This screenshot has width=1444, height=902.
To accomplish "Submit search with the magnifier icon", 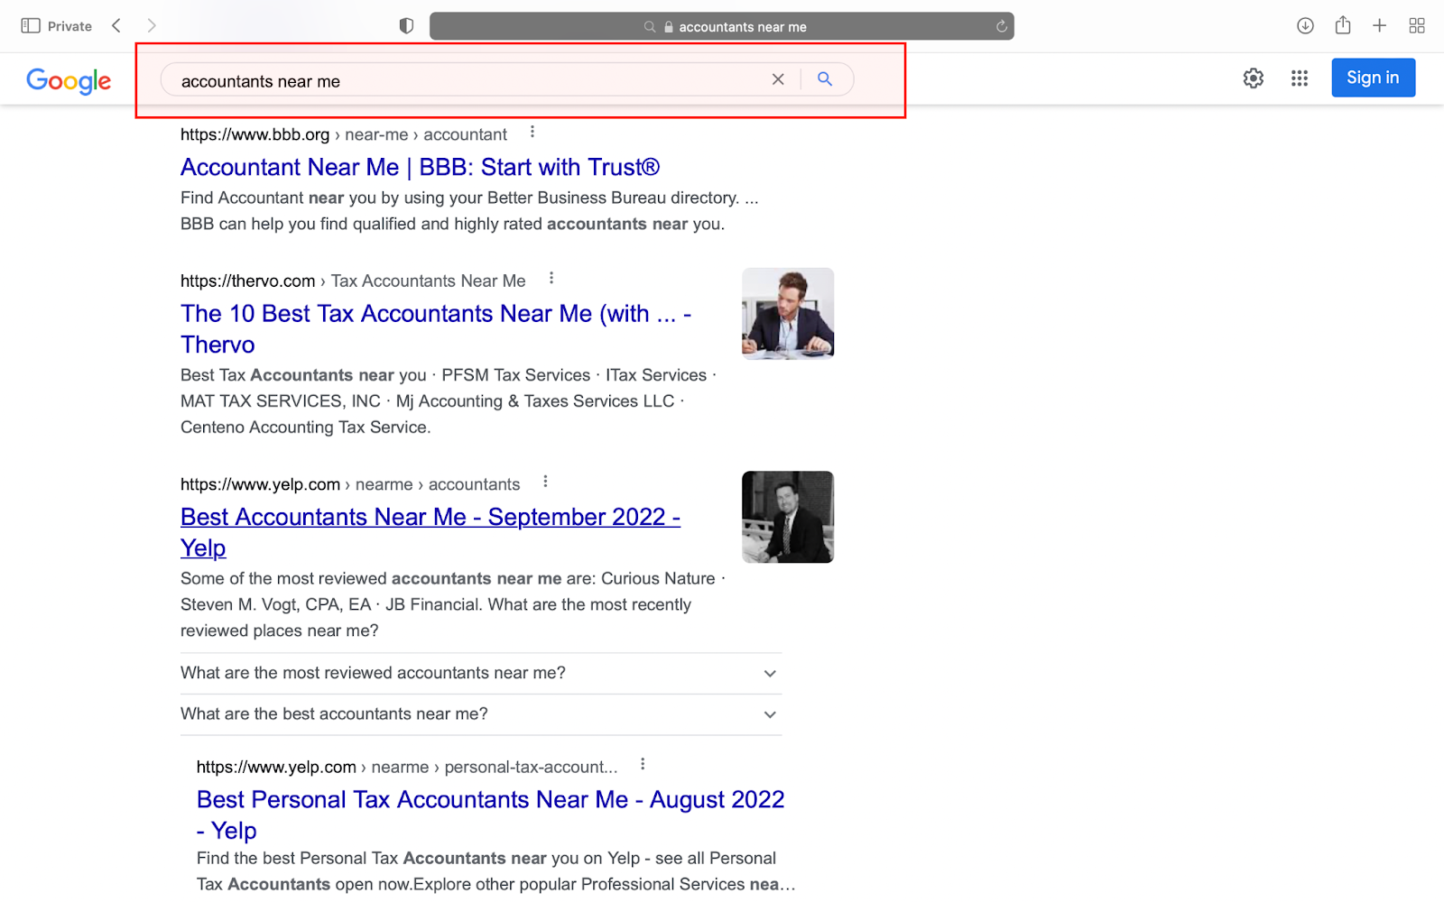I will [x=825, y=79].
